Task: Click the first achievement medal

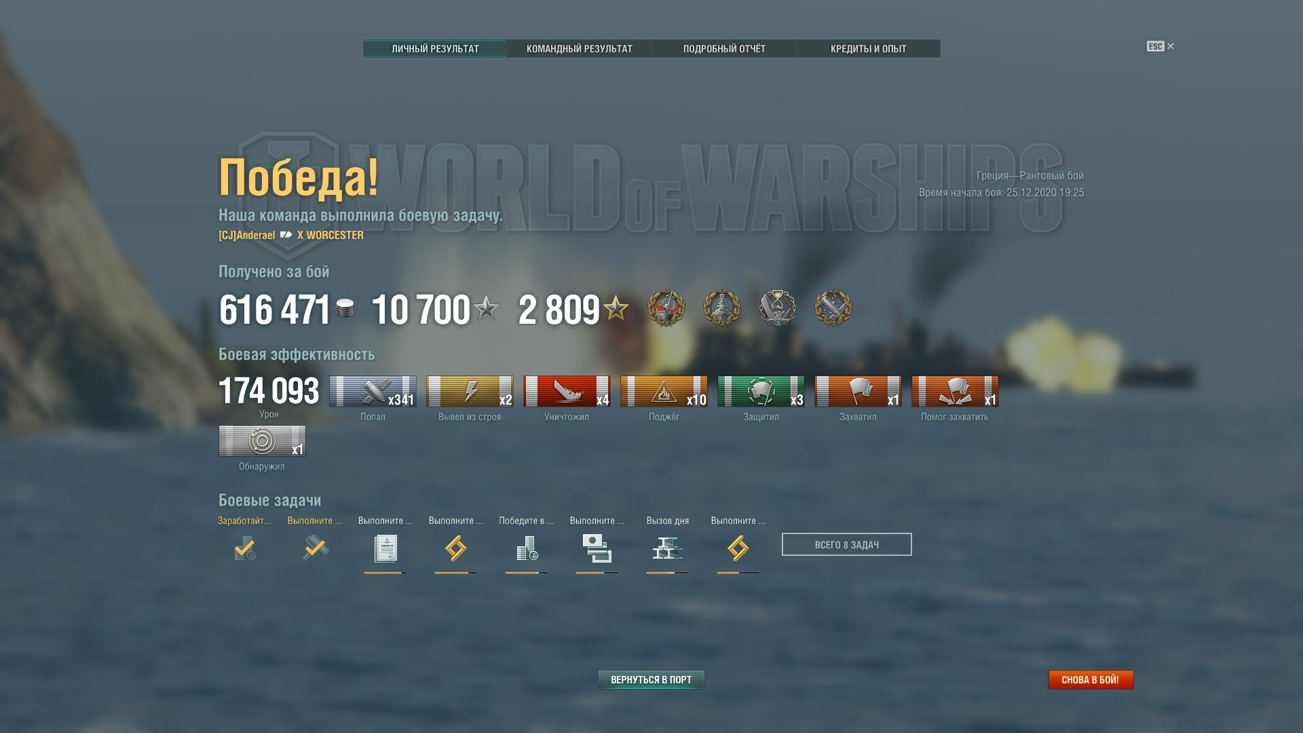Action: tap(666, 308)
